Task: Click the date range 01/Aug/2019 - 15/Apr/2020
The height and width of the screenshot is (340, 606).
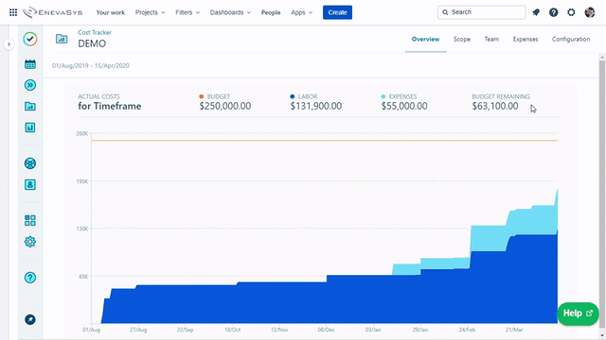Action: [x=91, y=65]
